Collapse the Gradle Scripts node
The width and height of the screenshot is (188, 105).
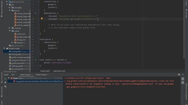tap(4, 48)
